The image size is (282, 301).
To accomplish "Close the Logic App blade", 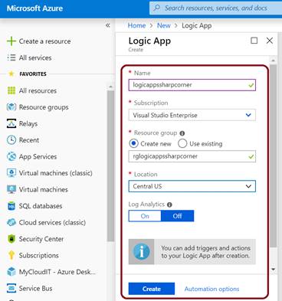I will (x=270, y=41).
